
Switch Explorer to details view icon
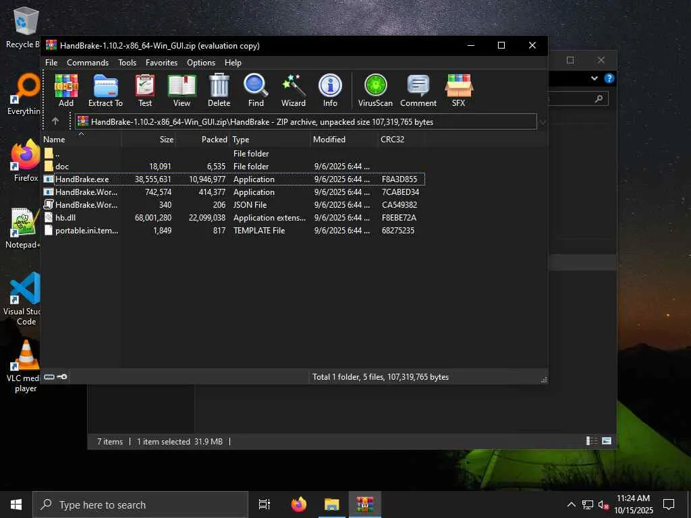[591, 441]
